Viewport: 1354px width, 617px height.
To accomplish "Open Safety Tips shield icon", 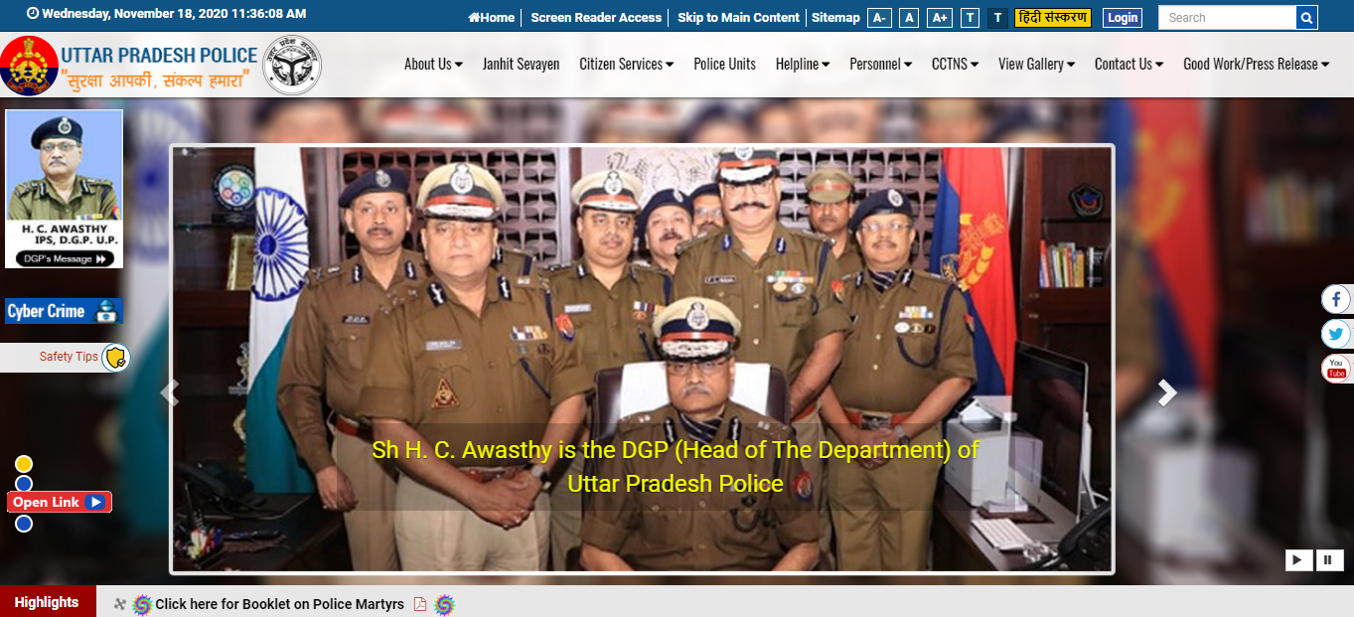I will point(115,358).
